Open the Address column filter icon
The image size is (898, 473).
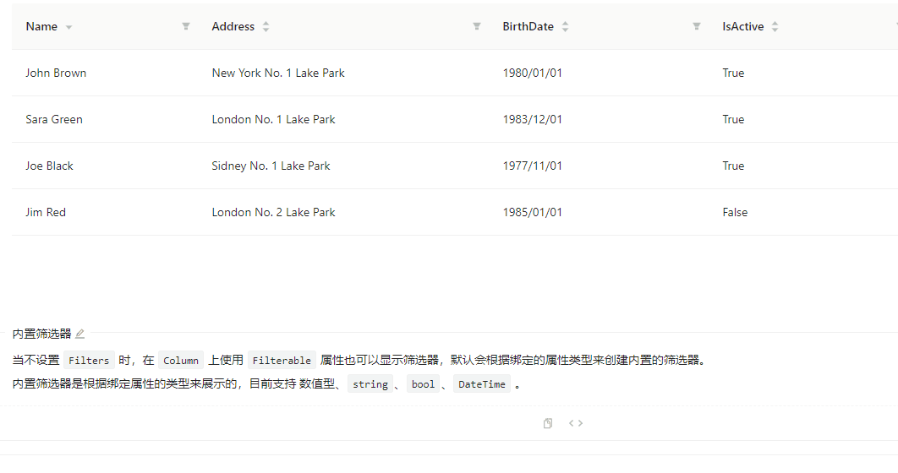point(477,26)
